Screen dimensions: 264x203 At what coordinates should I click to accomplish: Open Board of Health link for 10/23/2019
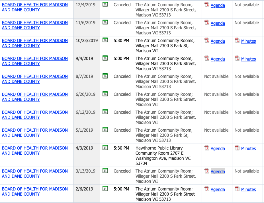[x=35, y=43]
